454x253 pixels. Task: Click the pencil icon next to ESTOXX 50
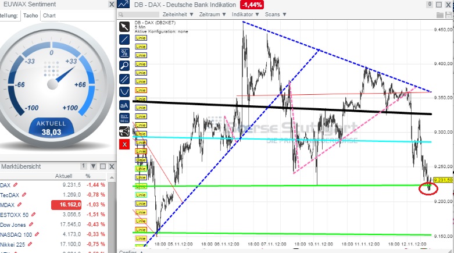[33, 215]
